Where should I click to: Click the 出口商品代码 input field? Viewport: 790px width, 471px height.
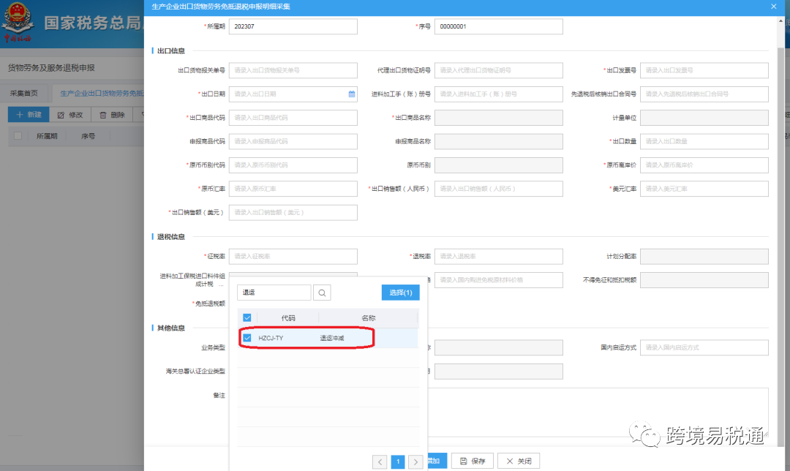coord(293,118)
